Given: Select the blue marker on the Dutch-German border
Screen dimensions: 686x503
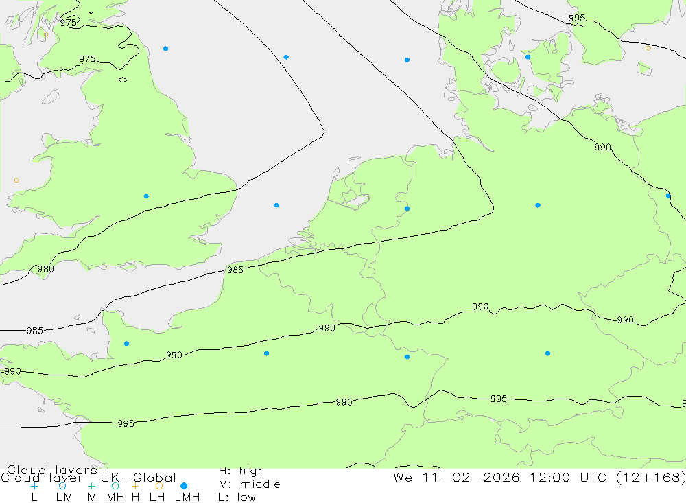Looking at the screenshot, I should (x=407, y=209).
